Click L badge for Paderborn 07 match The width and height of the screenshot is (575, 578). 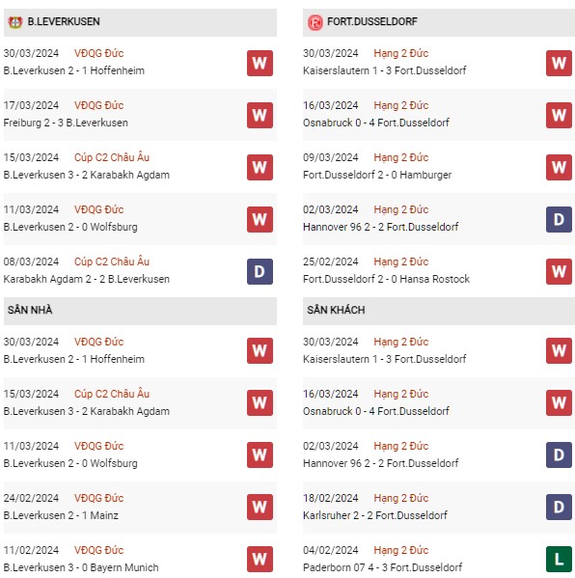pos(559,560)
